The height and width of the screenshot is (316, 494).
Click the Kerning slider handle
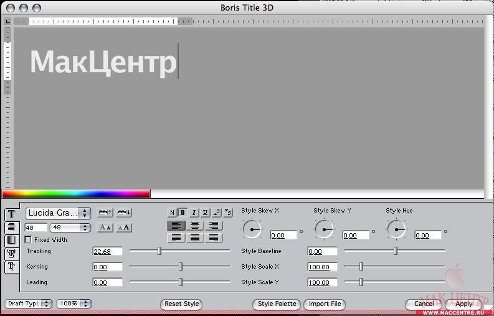181,266
